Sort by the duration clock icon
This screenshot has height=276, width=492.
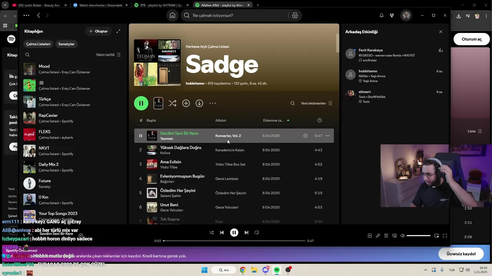pos(319,120)
